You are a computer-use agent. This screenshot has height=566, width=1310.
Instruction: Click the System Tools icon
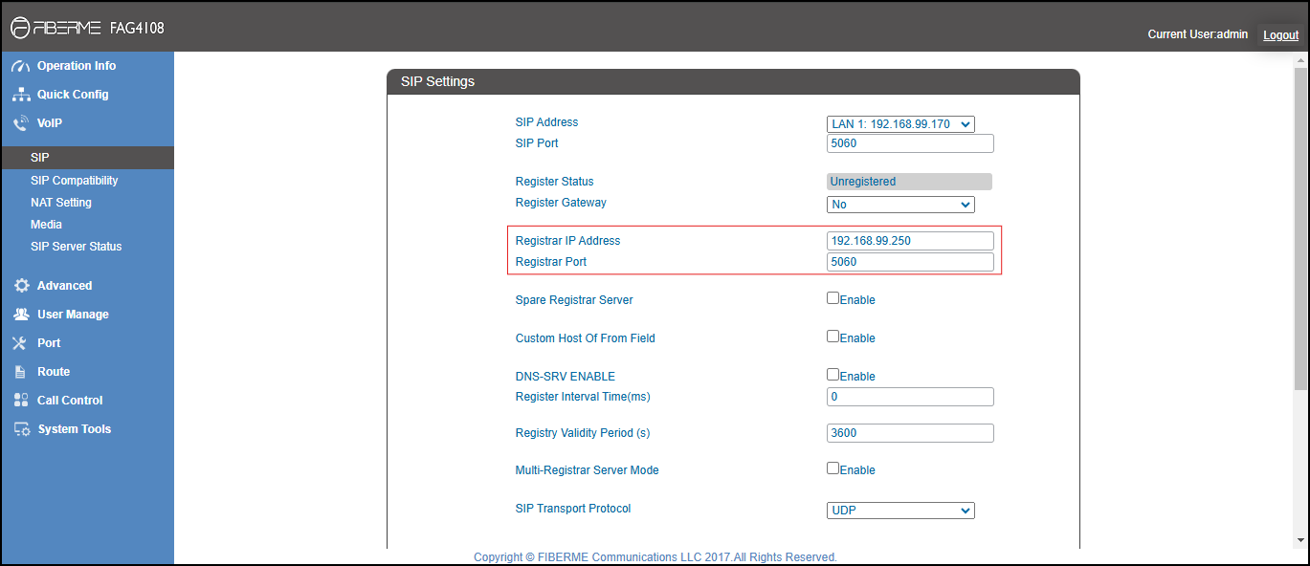click(22, 429)
